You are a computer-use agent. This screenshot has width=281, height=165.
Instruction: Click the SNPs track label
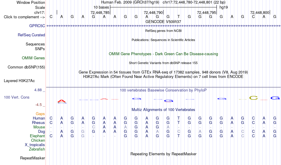[40, 49]
